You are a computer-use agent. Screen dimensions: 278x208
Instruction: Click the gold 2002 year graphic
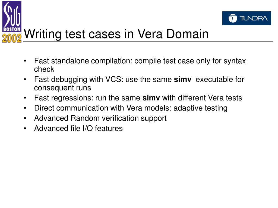coord(12,38)
